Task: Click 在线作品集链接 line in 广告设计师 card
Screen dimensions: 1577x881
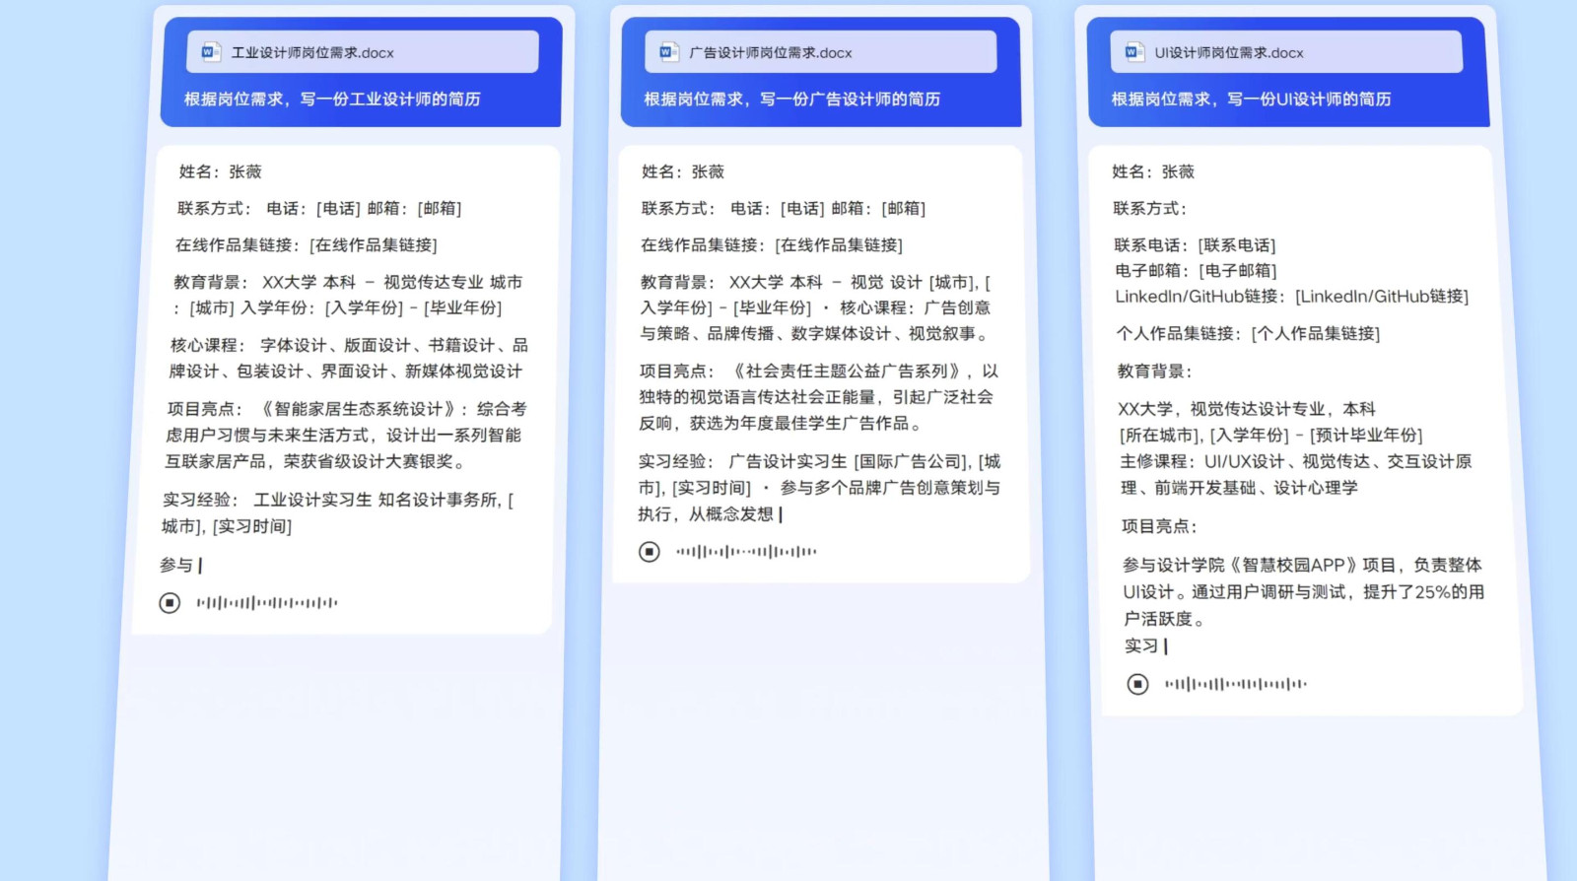Action: click(772, 244)
